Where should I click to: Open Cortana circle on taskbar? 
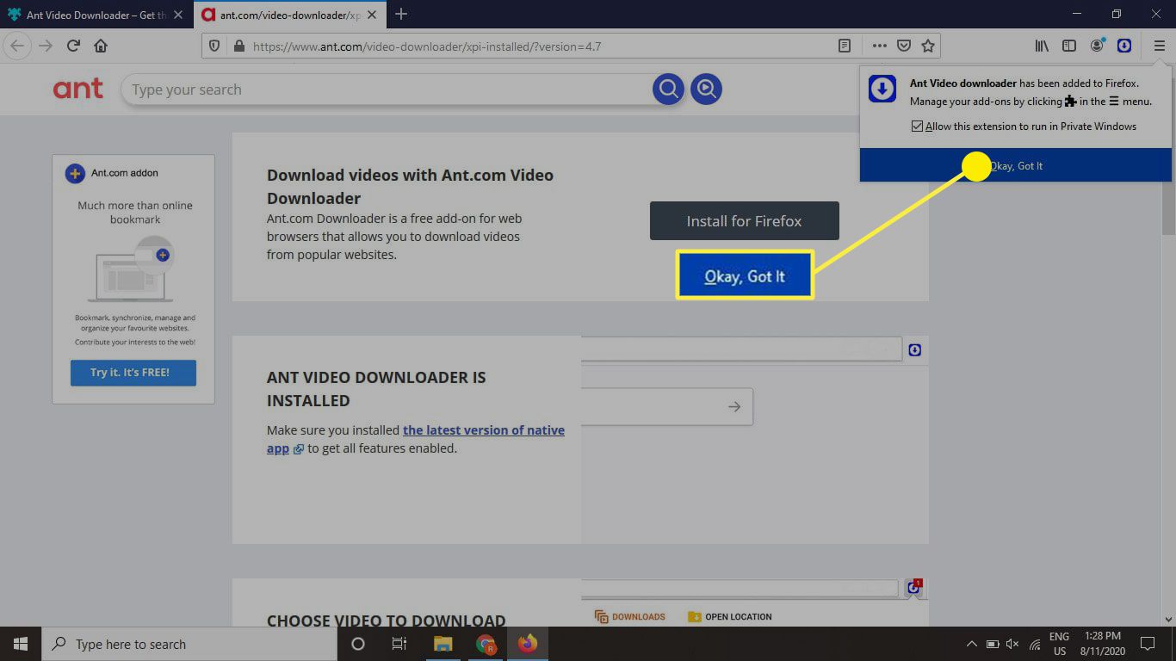click(358, 644)
